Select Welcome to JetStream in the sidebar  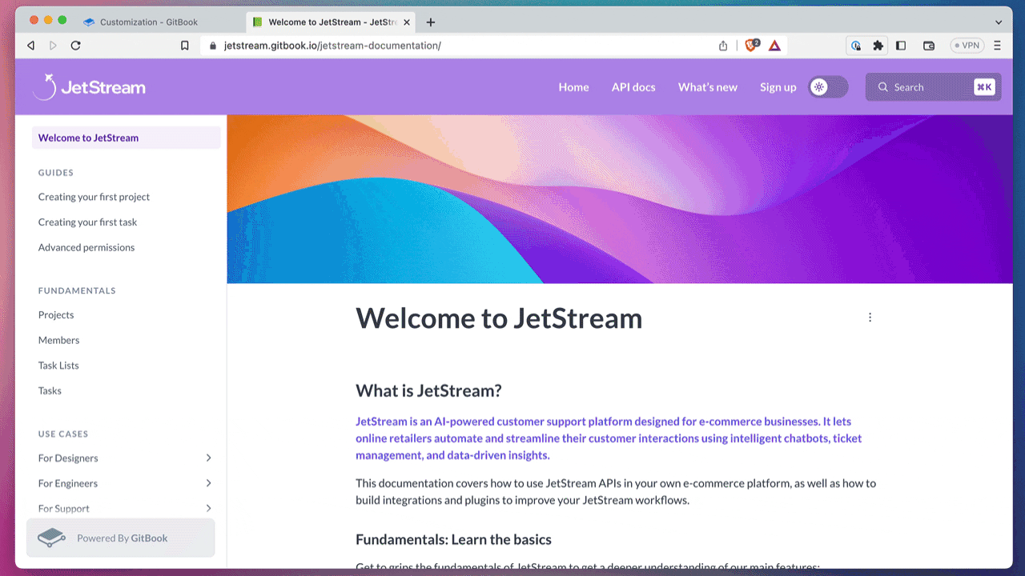tap(126, 138)
